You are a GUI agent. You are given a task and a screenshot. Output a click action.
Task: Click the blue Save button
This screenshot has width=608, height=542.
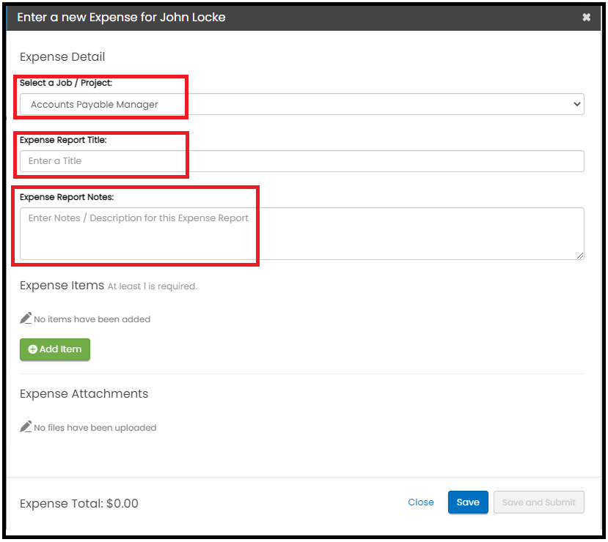[468, 502]
